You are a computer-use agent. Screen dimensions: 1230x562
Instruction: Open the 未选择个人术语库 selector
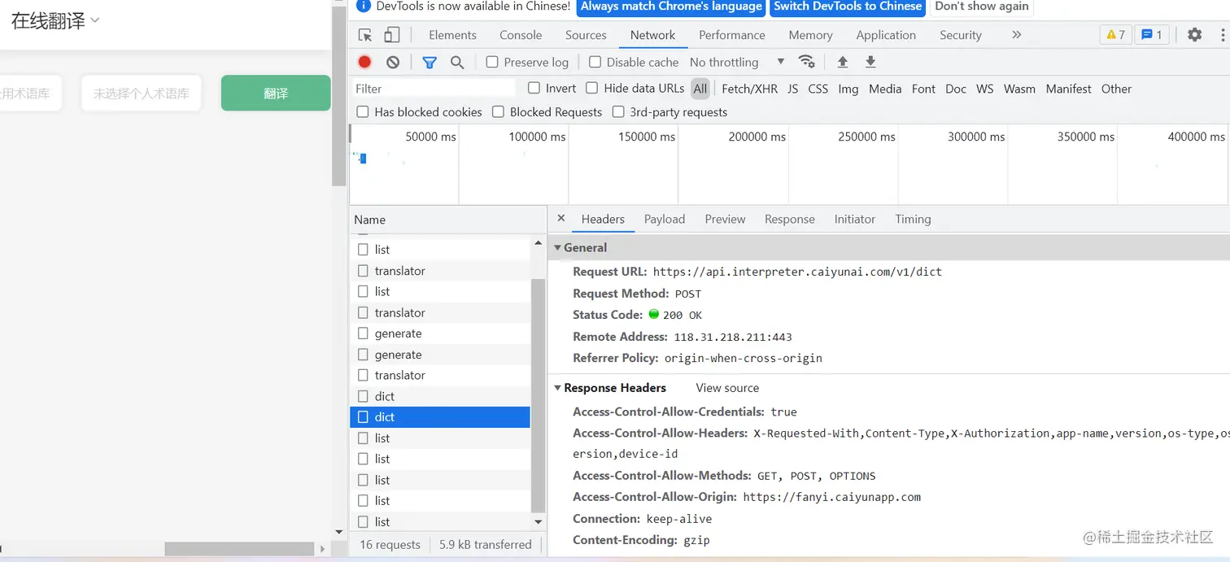coord(141,94)
